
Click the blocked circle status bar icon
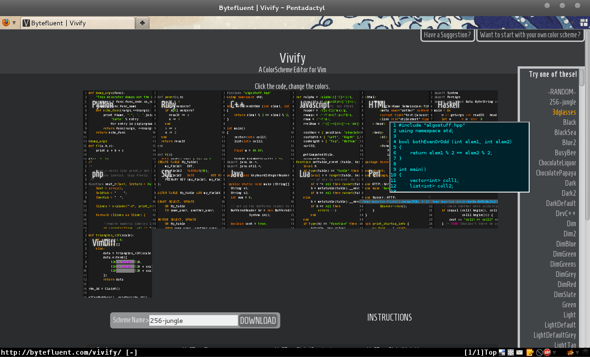(539, 352)
